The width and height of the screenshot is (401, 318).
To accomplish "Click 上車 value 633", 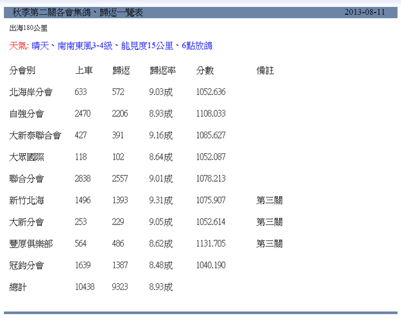I will point(81,92).
